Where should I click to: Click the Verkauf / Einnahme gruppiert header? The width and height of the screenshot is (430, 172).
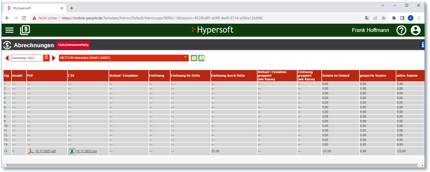click(277, 76)
